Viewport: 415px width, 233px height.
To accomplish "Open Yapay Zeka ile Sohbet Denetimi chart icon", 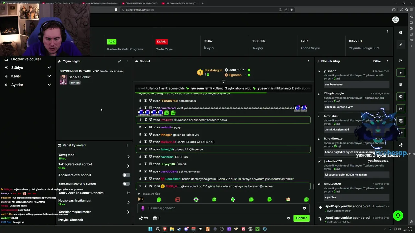I will pos(128,193).
